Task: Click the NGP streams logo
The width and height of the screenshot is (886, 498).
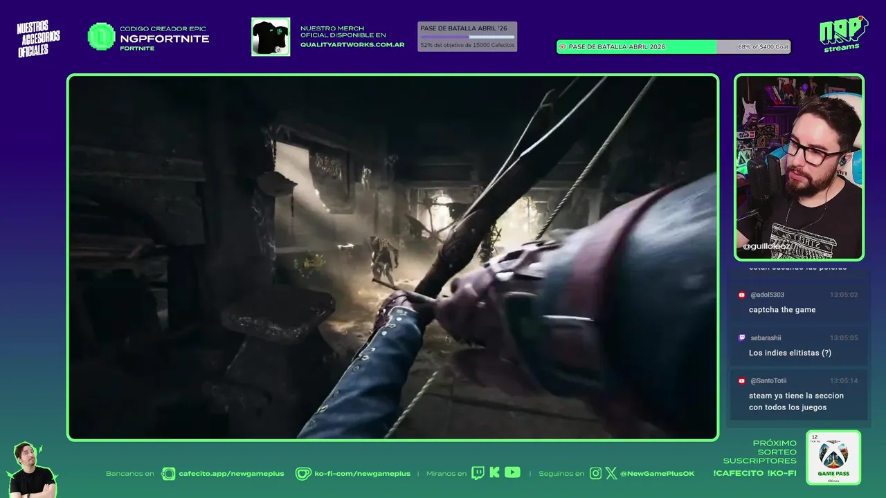Action: [x=843, y=33]
